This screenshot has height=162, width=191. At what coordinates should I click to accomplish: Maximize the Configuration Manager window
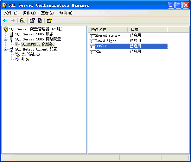coord(178,5)
